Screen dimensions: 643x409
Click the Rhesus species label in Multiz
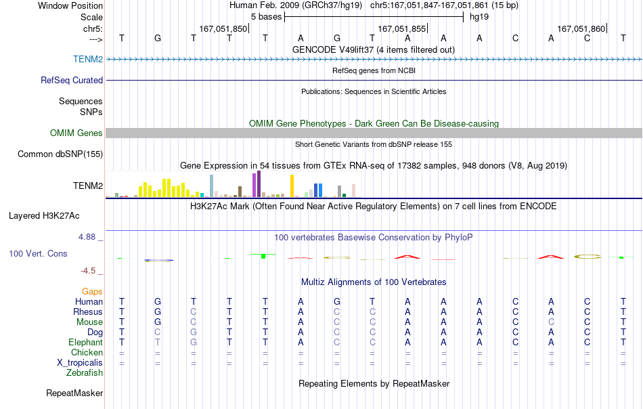tap(88, 311)
